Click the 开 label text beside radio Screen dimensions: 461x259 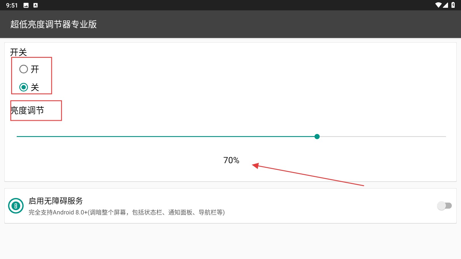[35, 69]
